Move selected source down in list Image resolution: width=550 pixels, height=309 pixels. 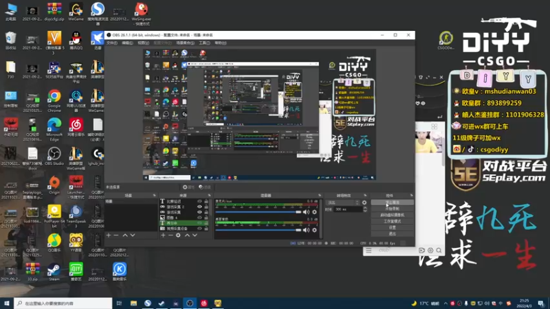click(195, 236)
